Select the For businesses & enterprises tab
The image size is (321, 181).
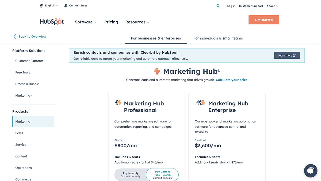click(156, 38)
